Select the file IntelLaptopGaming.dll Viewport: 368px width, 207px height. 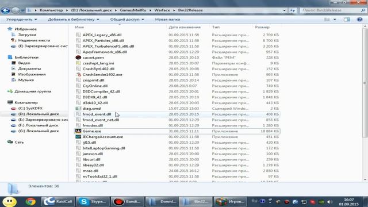(103, 148)
